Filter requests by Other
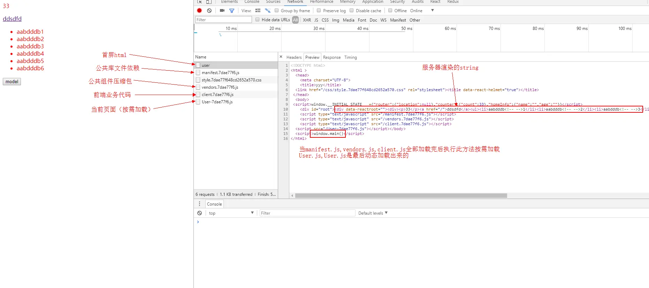Screen dimensions: 649x288 415,20
